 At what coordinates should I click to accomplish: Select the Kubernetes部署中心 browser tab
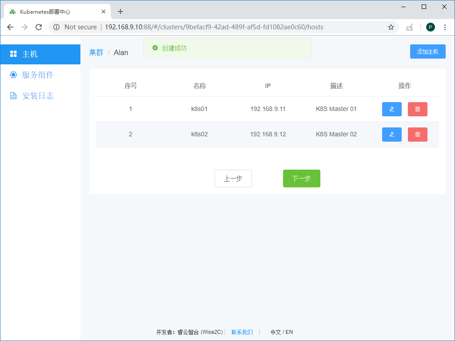tap(57, 12)
